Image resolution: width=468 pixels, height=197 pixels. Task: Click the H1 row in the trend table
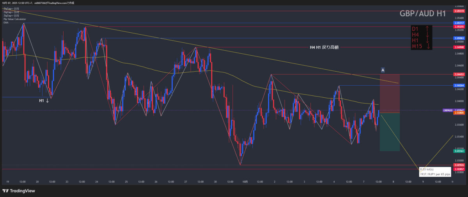coord(415,40)
